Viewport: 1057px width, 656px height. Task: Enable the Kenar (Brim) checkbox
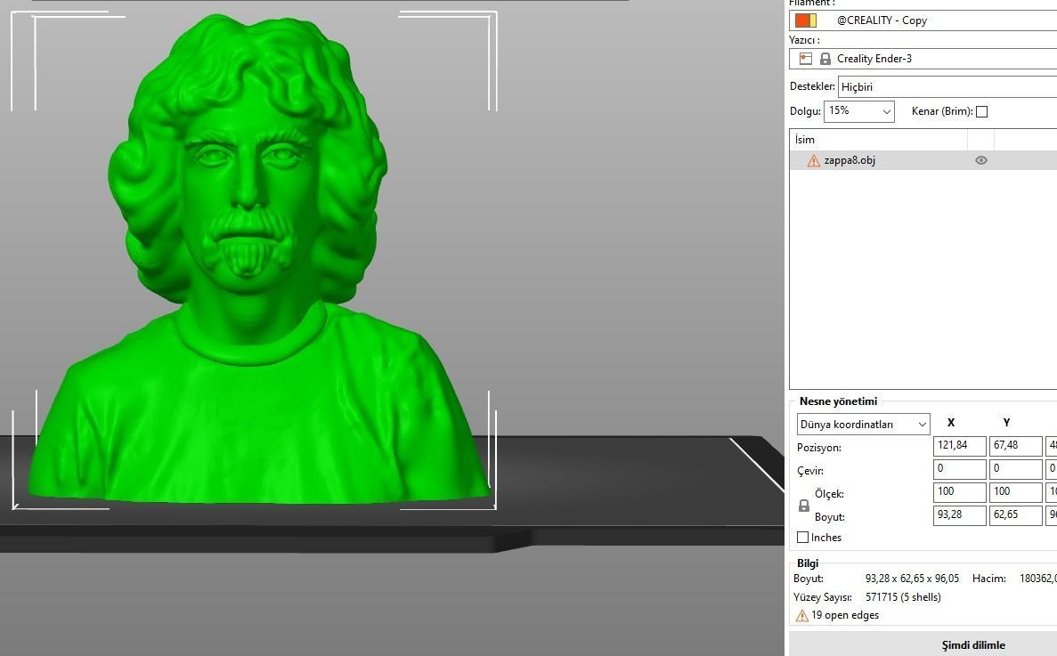(981, 112)
